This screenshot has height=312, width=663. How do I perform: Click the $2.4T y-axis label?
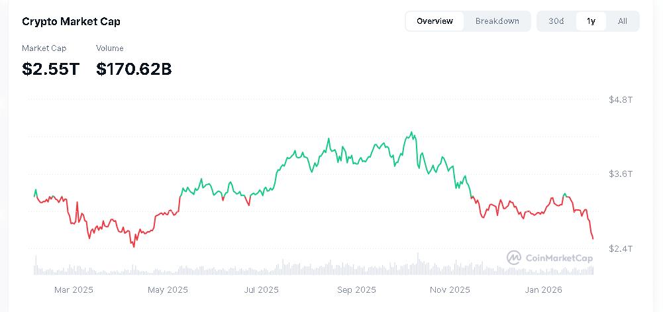point(621,248)
